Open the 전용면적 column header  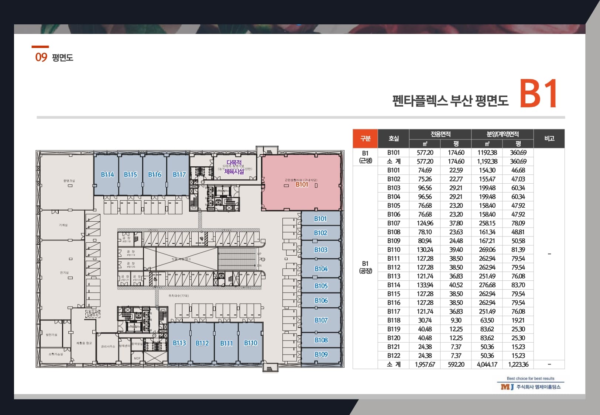(x=441, y=134)
